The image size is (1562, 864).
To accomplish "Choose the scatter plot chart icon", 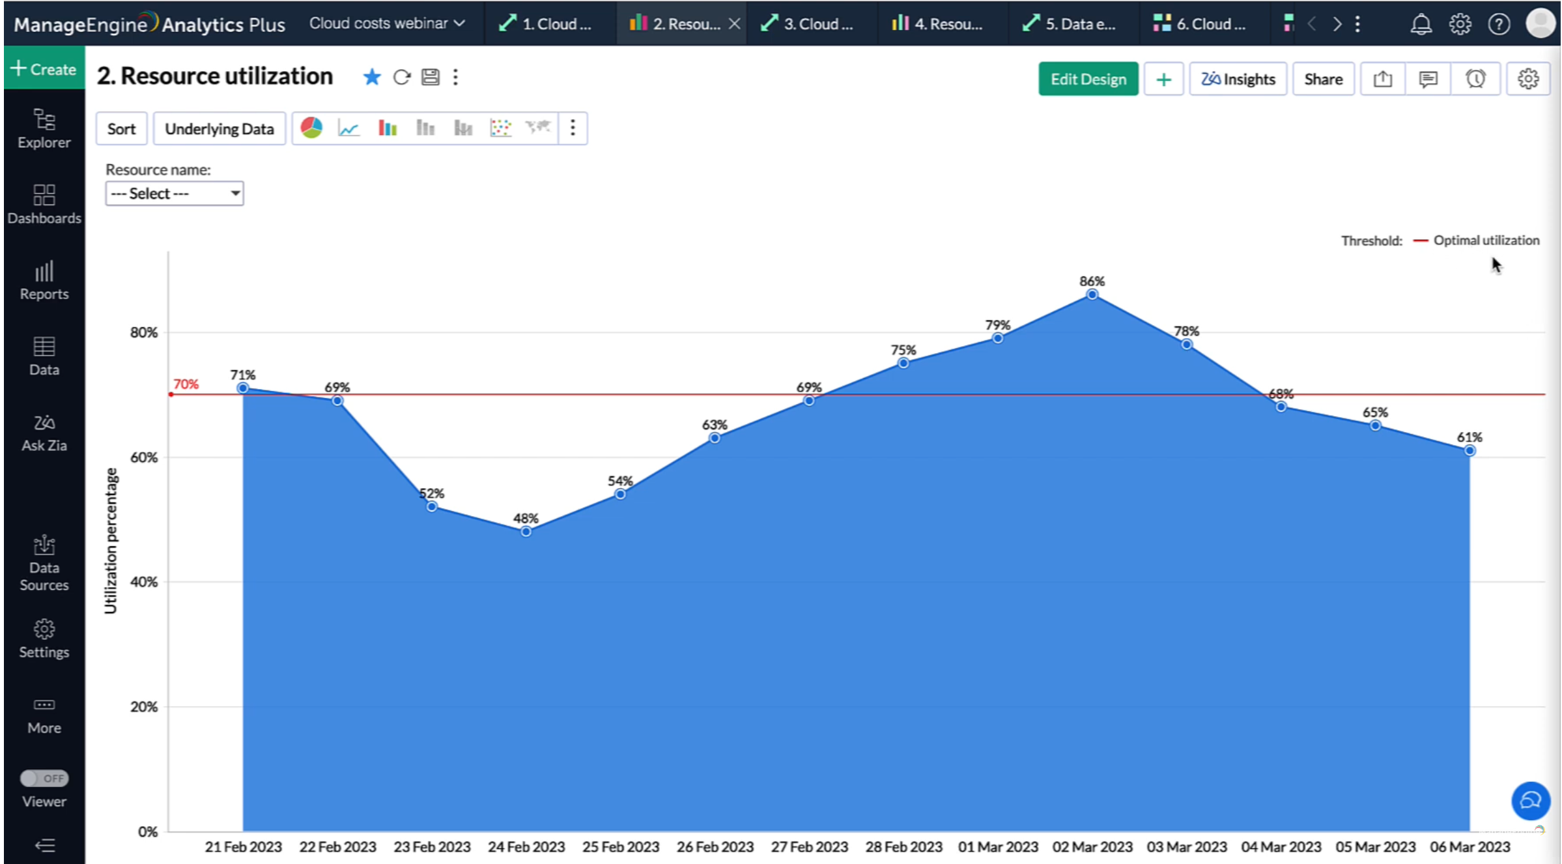I will point(500,128).
